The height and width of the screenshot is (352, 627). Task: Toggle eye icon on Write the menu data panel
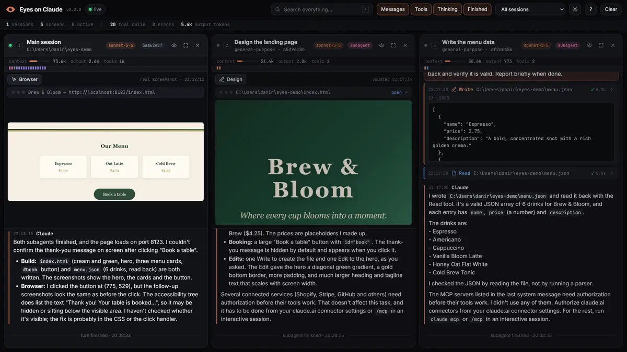click(x=589, y=45)
